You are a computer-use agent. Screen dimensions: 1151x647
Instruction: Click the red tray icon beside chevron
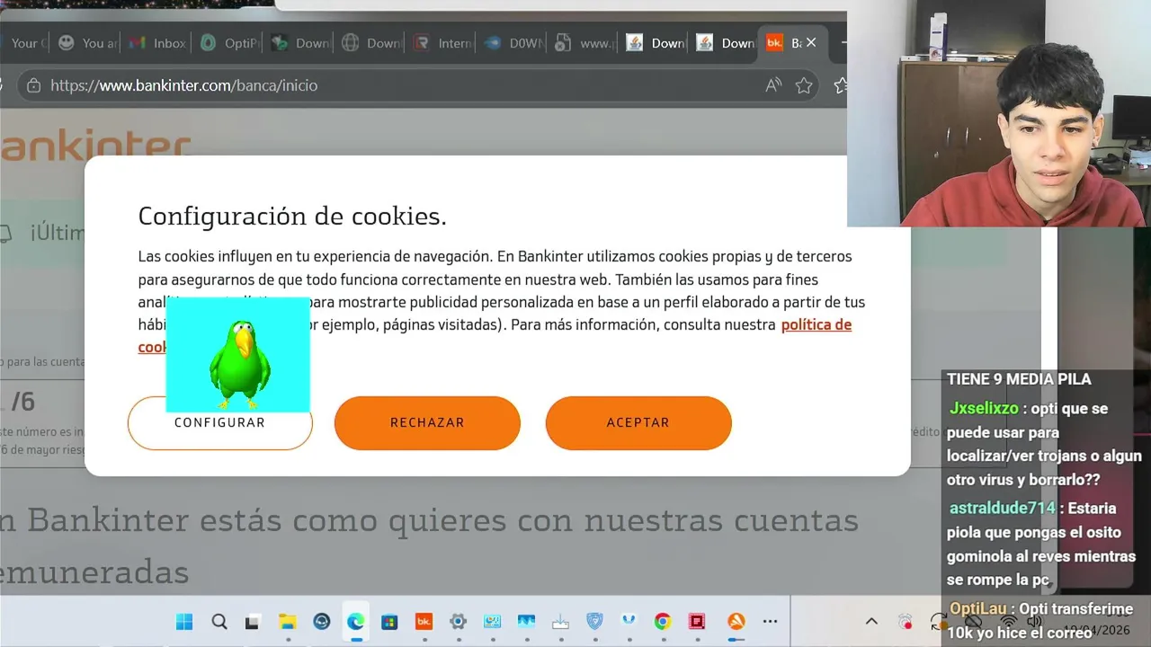[906, 621]
